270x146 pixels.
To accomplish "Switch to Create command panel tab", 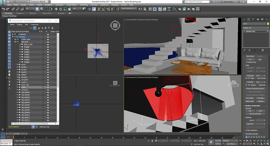I will 244,19.
